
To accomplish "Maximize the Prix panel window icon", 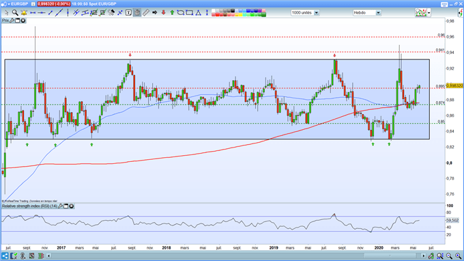I will [18, 20].
